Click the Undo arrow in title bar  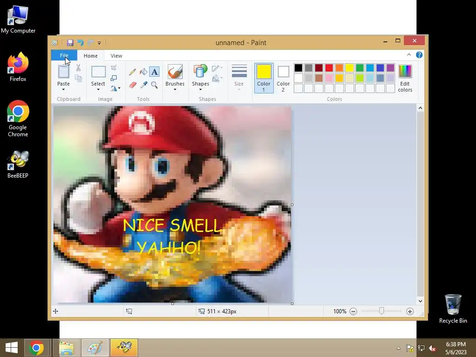[x=80, y=43]
